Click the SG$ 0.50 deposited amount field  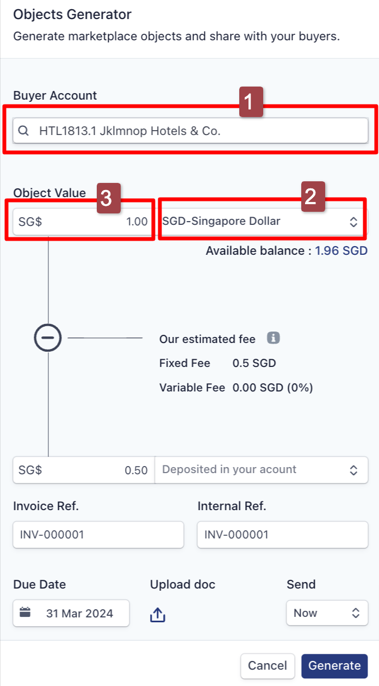[84, 470]
